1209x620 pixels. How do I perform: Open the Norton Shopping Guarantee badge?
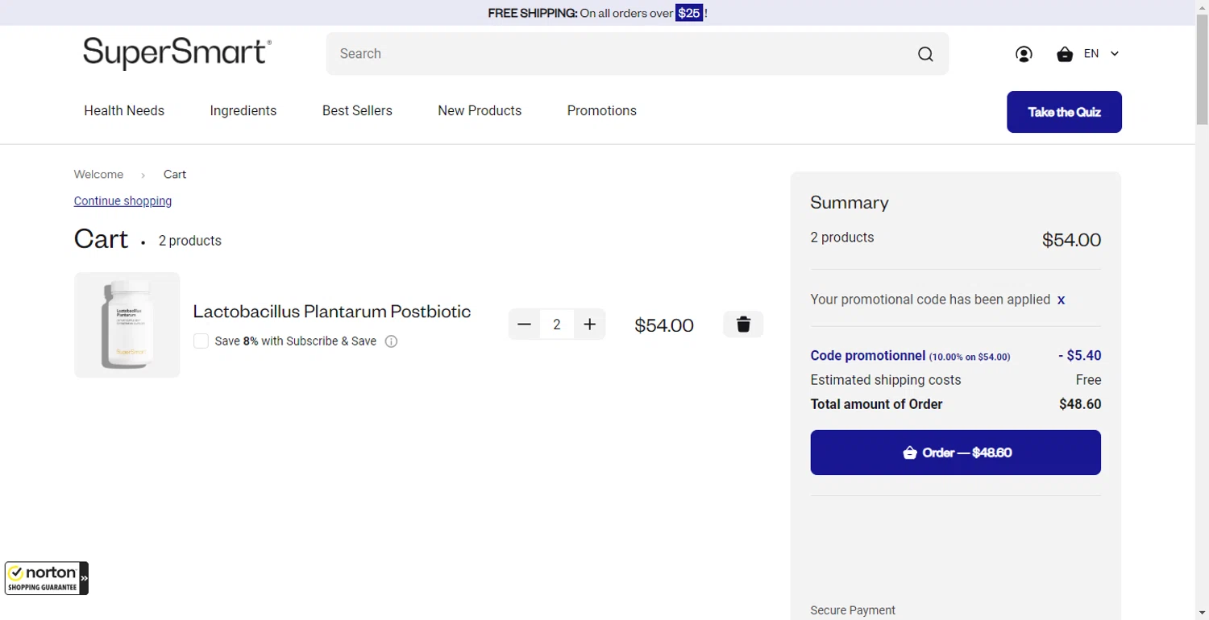tap(46, 578)
